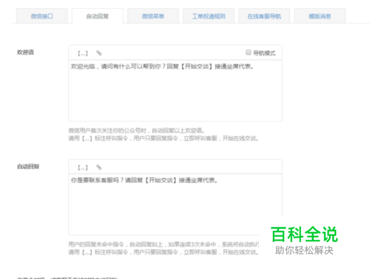This screenshot has width=370, height=279.
Task: Enable the 导航模式 checkbox
Action: click(249, 52)
